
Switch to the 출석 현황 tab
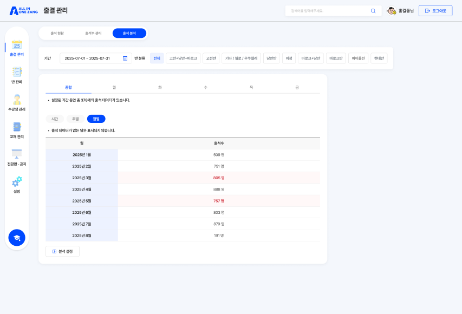tap(57, 33)
